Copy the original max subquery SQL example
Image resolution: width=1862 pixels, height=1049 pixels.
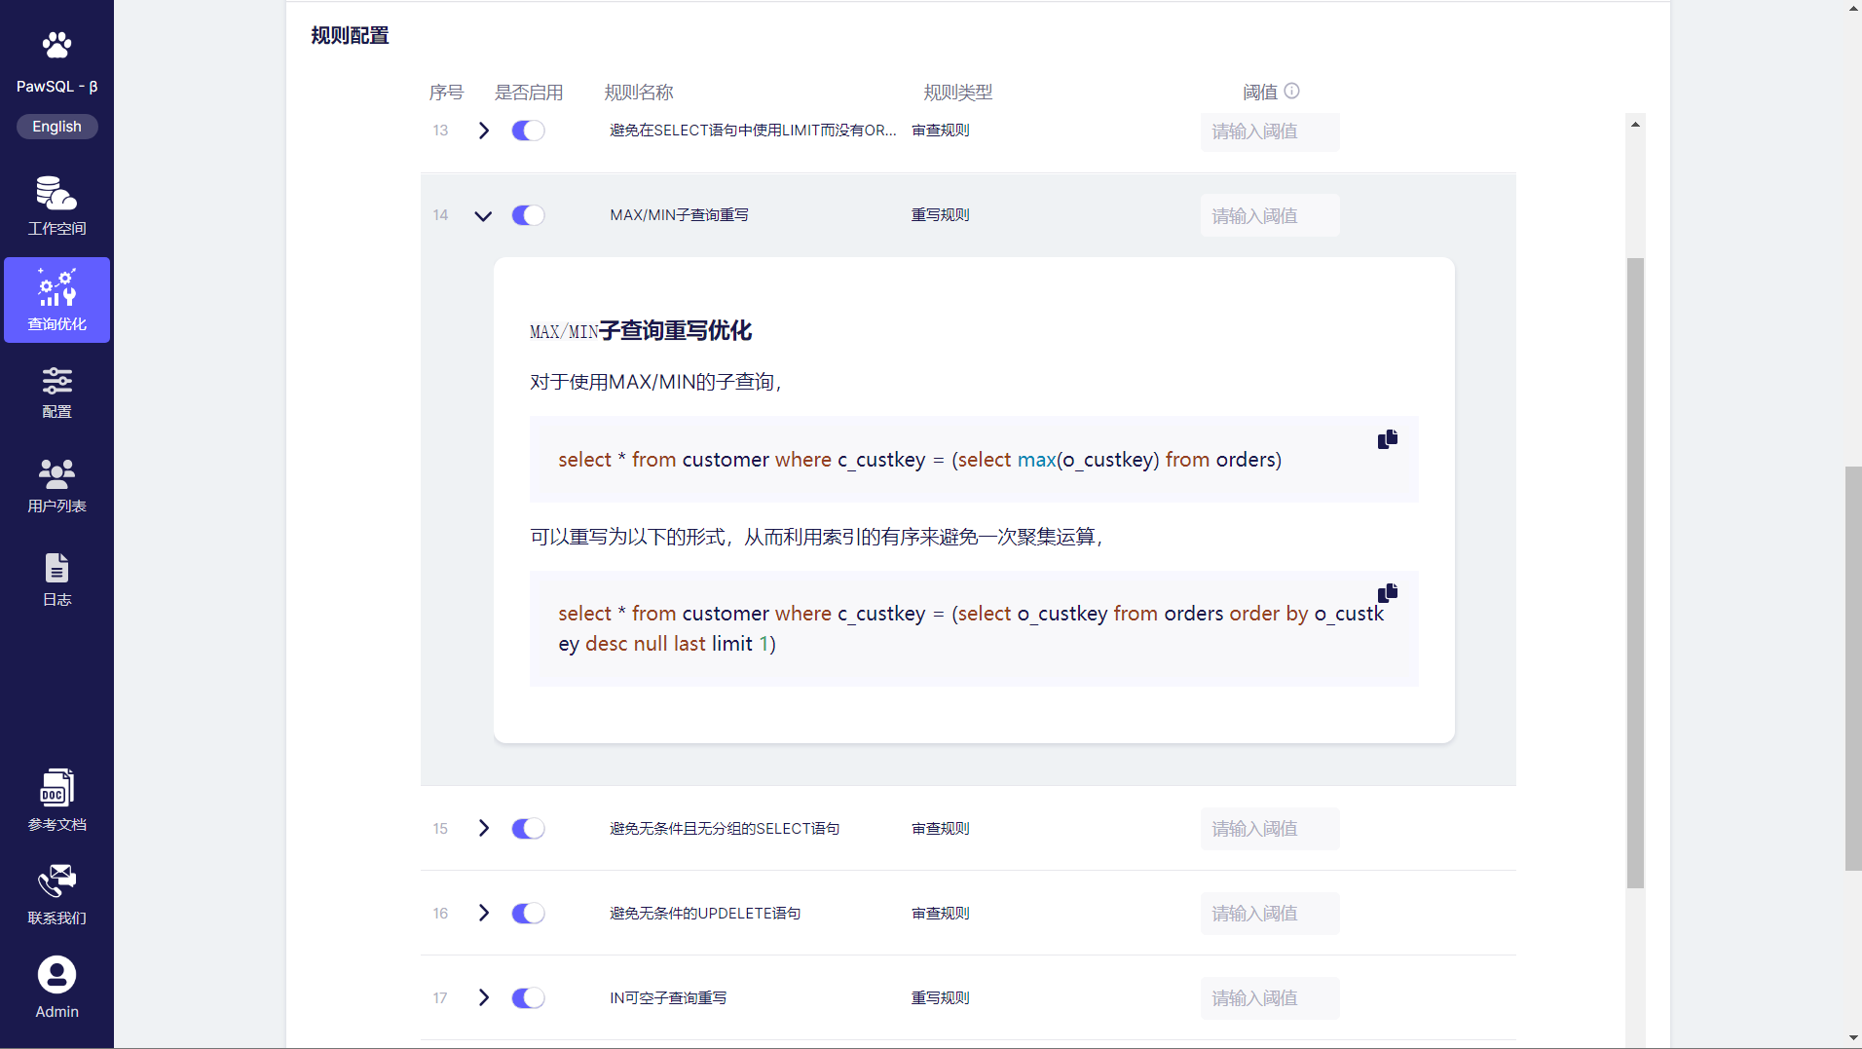(1387, 439)
